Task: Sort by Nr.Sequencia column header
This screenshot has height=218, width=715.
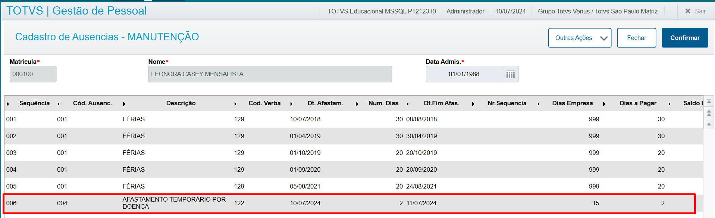Action: pyautogui.click(x=507, y=103)
